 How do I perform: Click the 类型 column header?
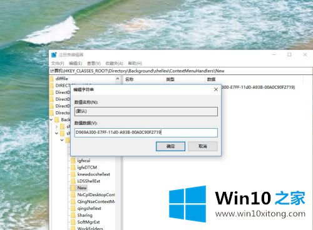pos(170,79)
